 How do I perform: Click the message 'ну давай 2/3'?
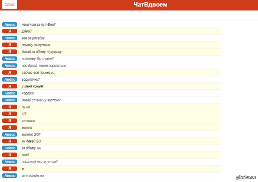pos(31,141)
